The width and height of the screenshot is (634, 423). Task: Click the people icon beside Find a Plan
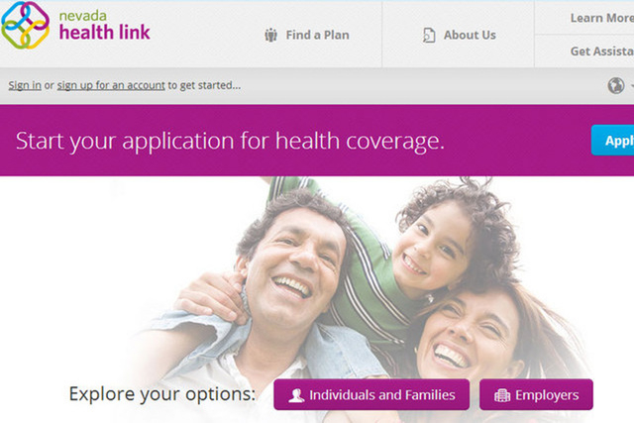pyautogui.click(x=270, y=36)
